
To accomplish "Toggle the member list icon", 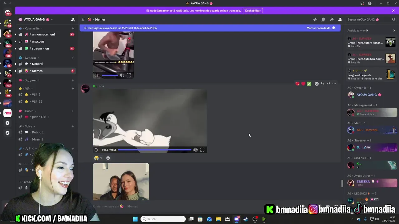I will tap(340, 19).
